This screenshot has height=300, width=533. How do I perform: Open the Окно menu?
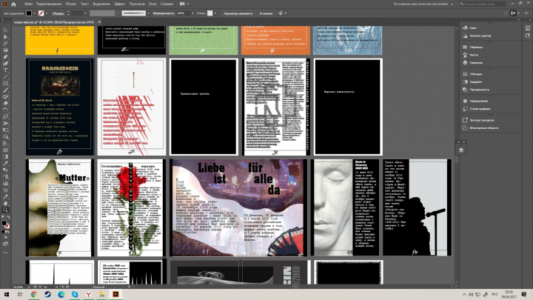tap(152, 4)
